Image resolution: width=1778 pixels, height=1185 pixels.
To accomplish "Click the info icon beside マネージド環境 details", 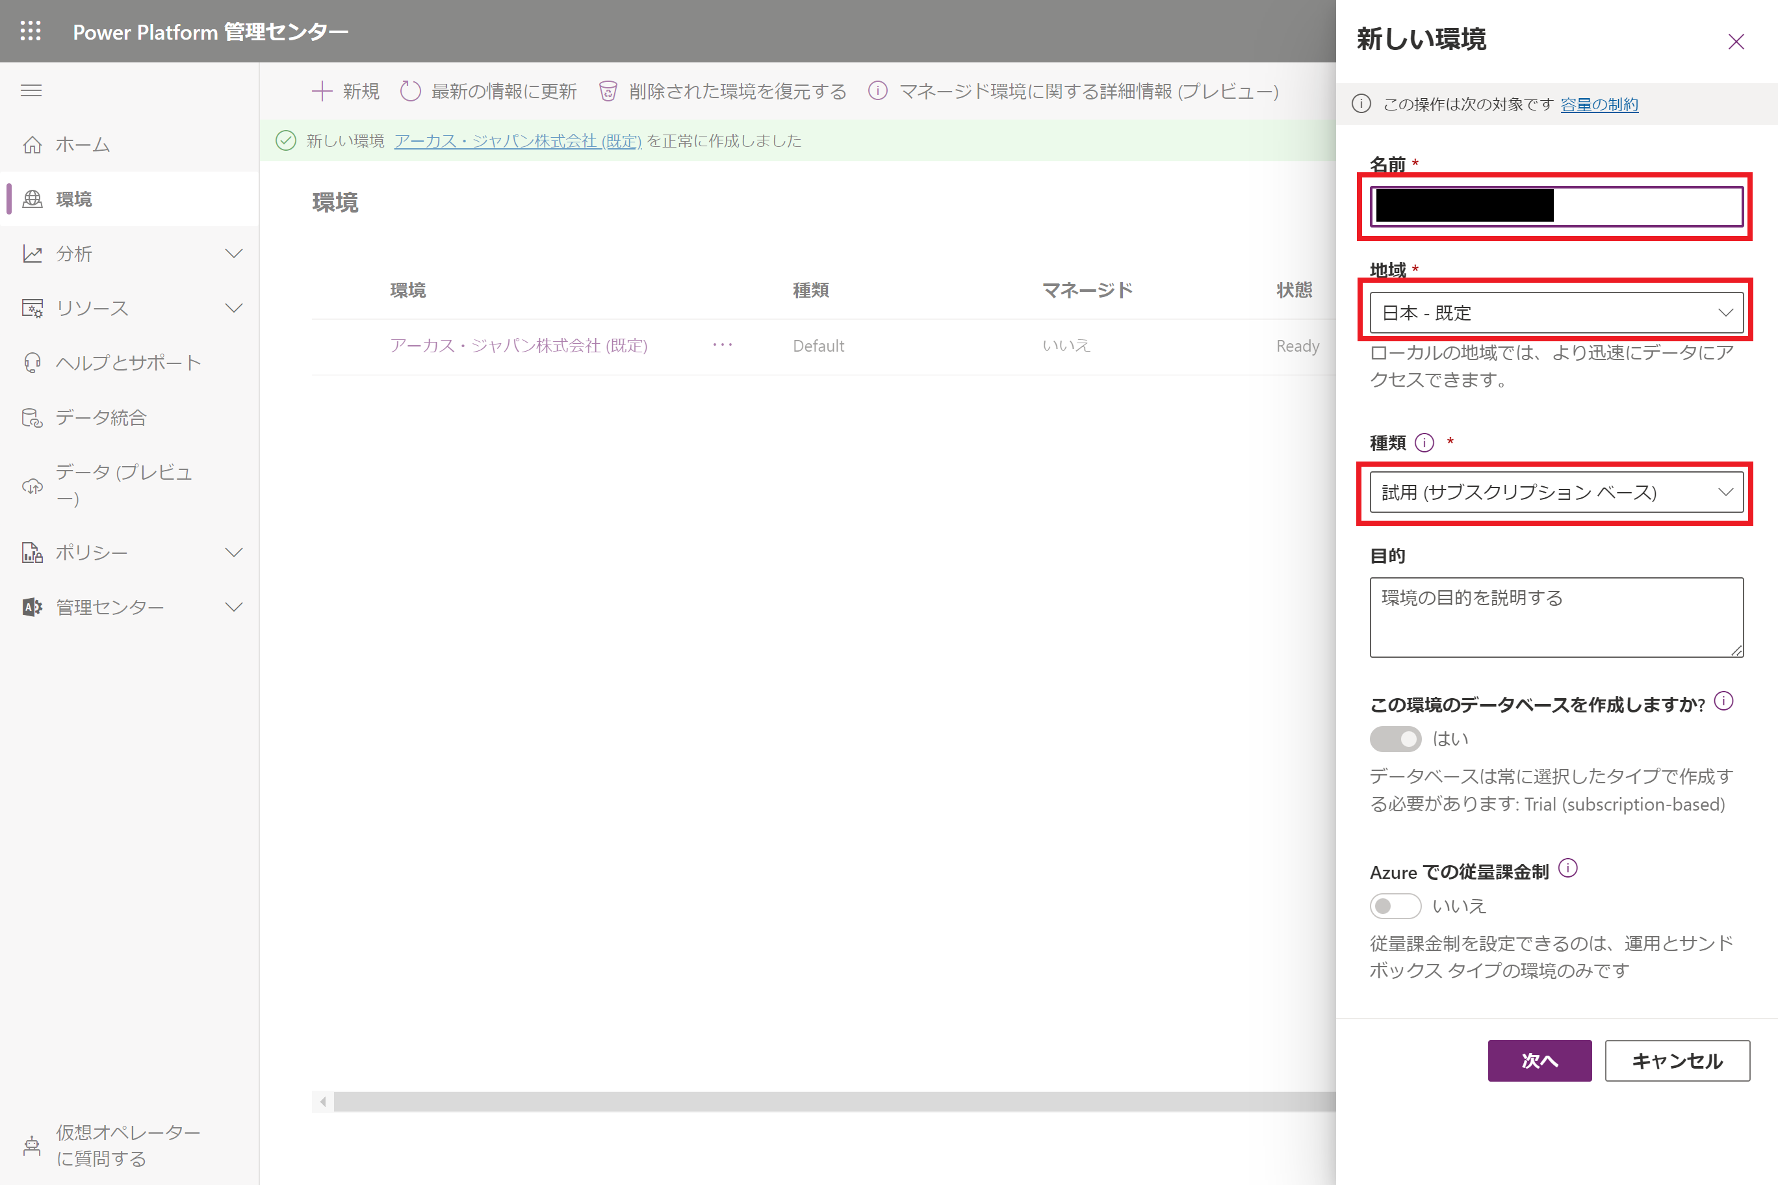I will click(878, 91).
